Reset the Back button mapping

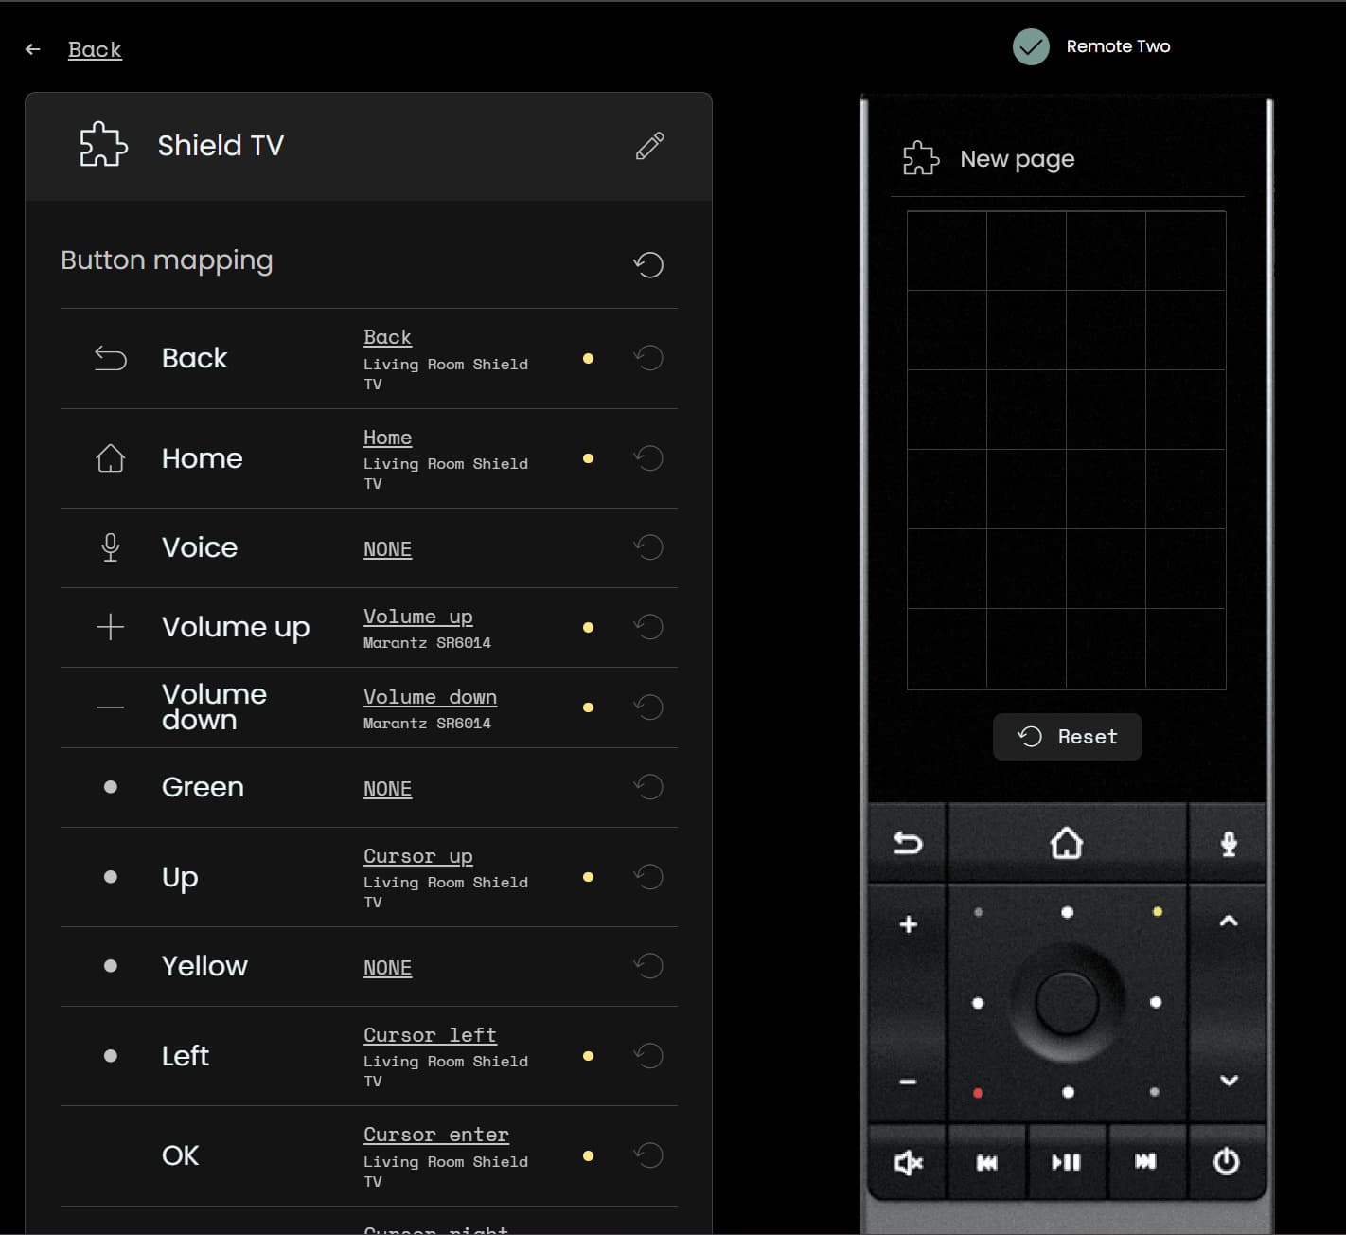tap(648, 358)
